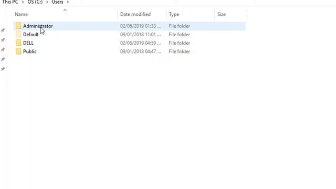The width and height of the screenshot is (336, 189).
Task: Go to This PC in breadcrumb
Action: point(10,2)
